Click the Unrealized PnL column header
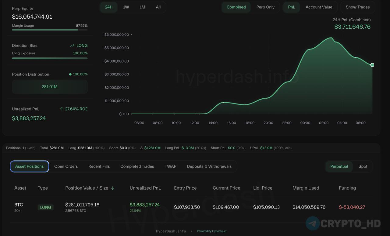390x236 pixels. (145, 188)
